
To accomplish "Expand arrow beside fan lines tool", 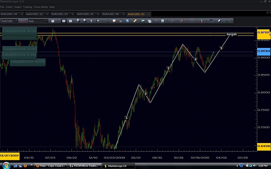I will tap(177, 21).
